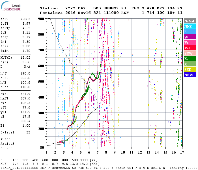Click the D 3000 distance column header
198x170 pixels.
84,160
